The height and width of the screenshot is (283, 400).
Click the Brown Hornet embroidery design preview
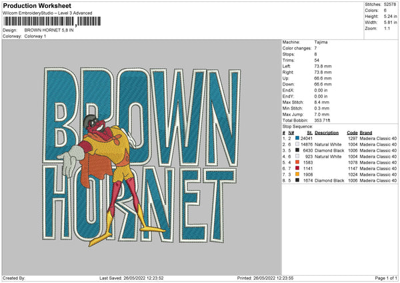(x=141, y=157)
